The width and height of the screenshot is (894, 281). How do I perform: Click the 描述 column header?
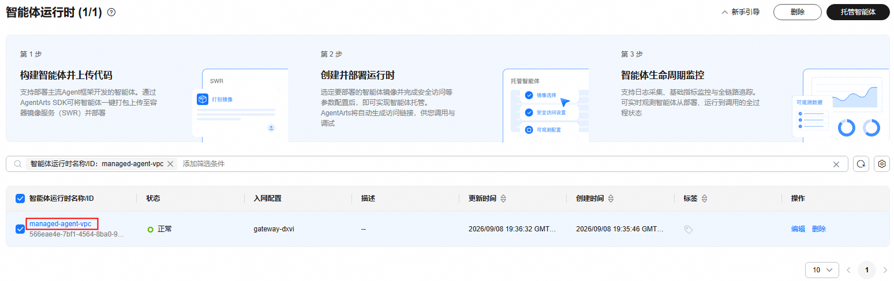click(368, 198)
